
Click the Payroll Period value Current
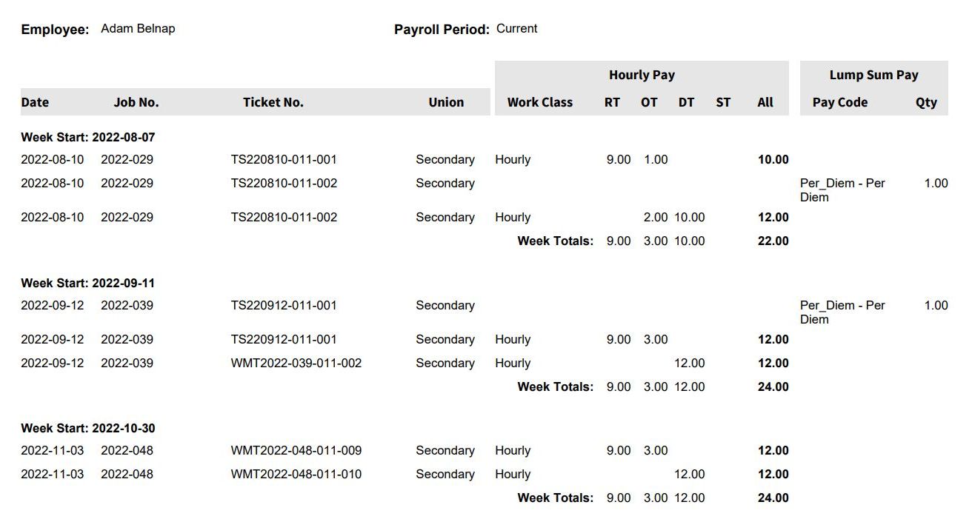click(516, 29)
